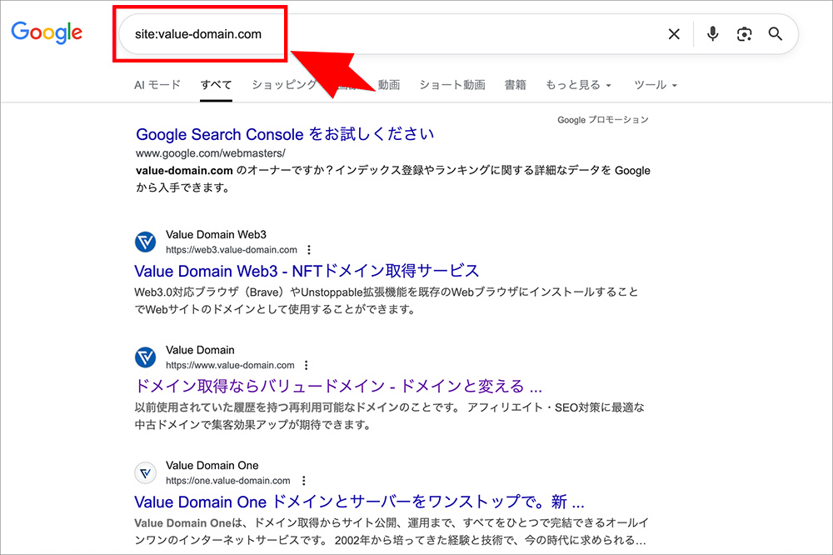Click the Value Domain Web3 site favicon
Screen dimensions: 833x555
click(x=145, y=242)
